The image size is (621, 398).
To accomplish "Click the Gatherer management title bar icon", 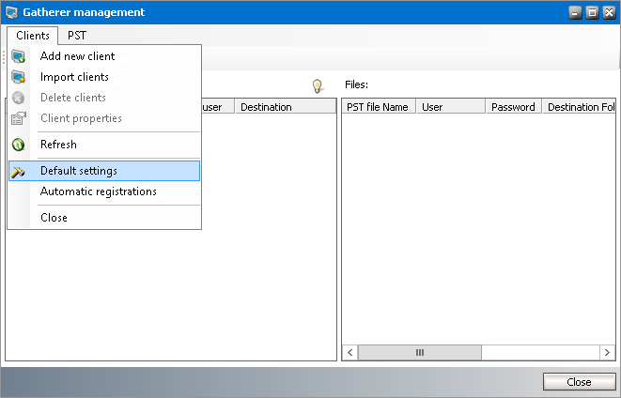I will click(x=11, y=12).
